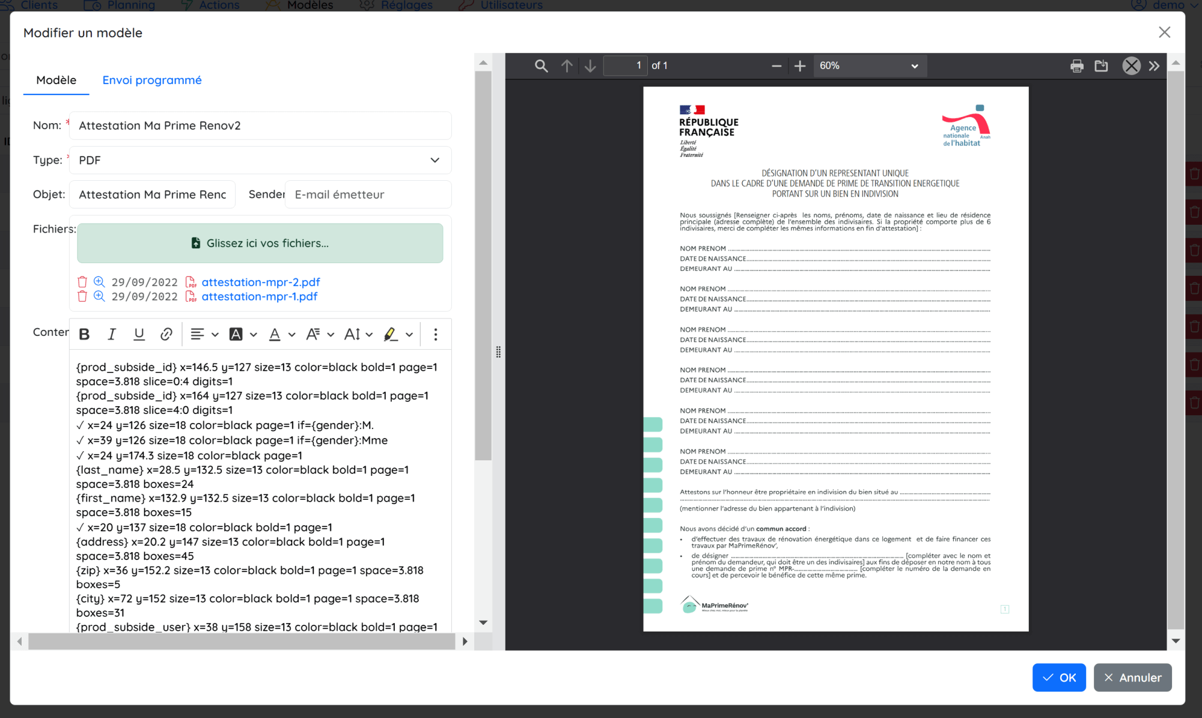Expand the 60% zoom level dropdown
This screenshot has height=718, width=1202.
tap(869, 66)
